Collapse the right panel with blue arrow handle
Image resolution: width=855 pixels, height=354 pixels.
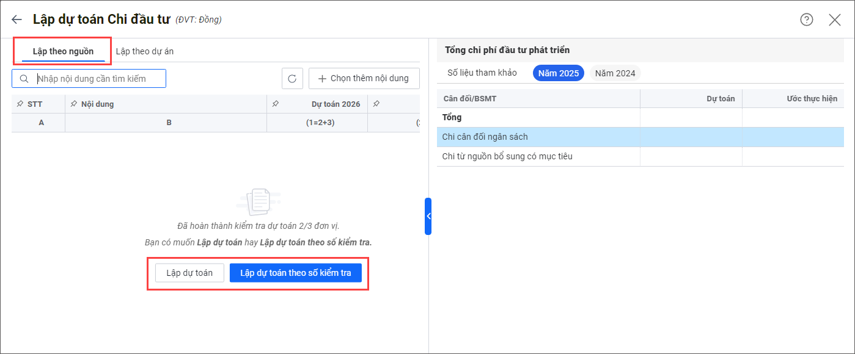(x=428, y=216)
